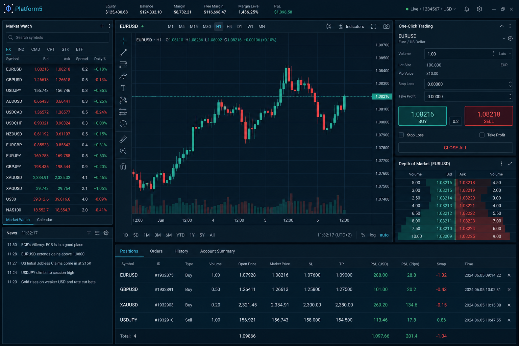Open the Indicators menu
Image resolution: width=519 pixels, height=346 pixels.
[x=351, y=26]
